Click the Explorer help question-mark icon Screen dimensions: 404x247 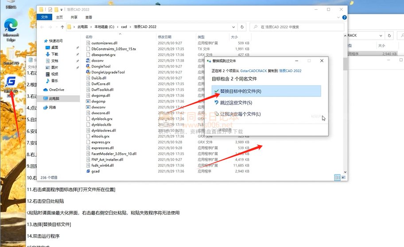pos(344,17)
